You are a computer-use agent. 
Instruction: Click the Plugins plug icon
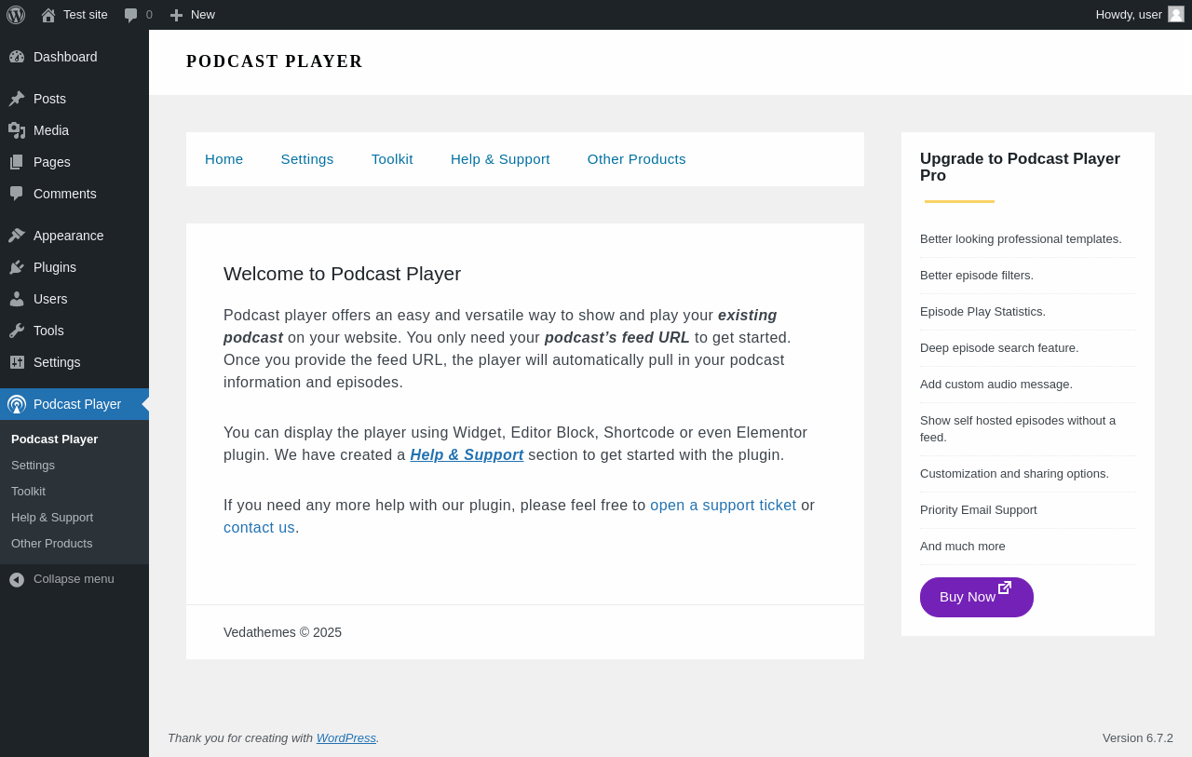(17, 267)
